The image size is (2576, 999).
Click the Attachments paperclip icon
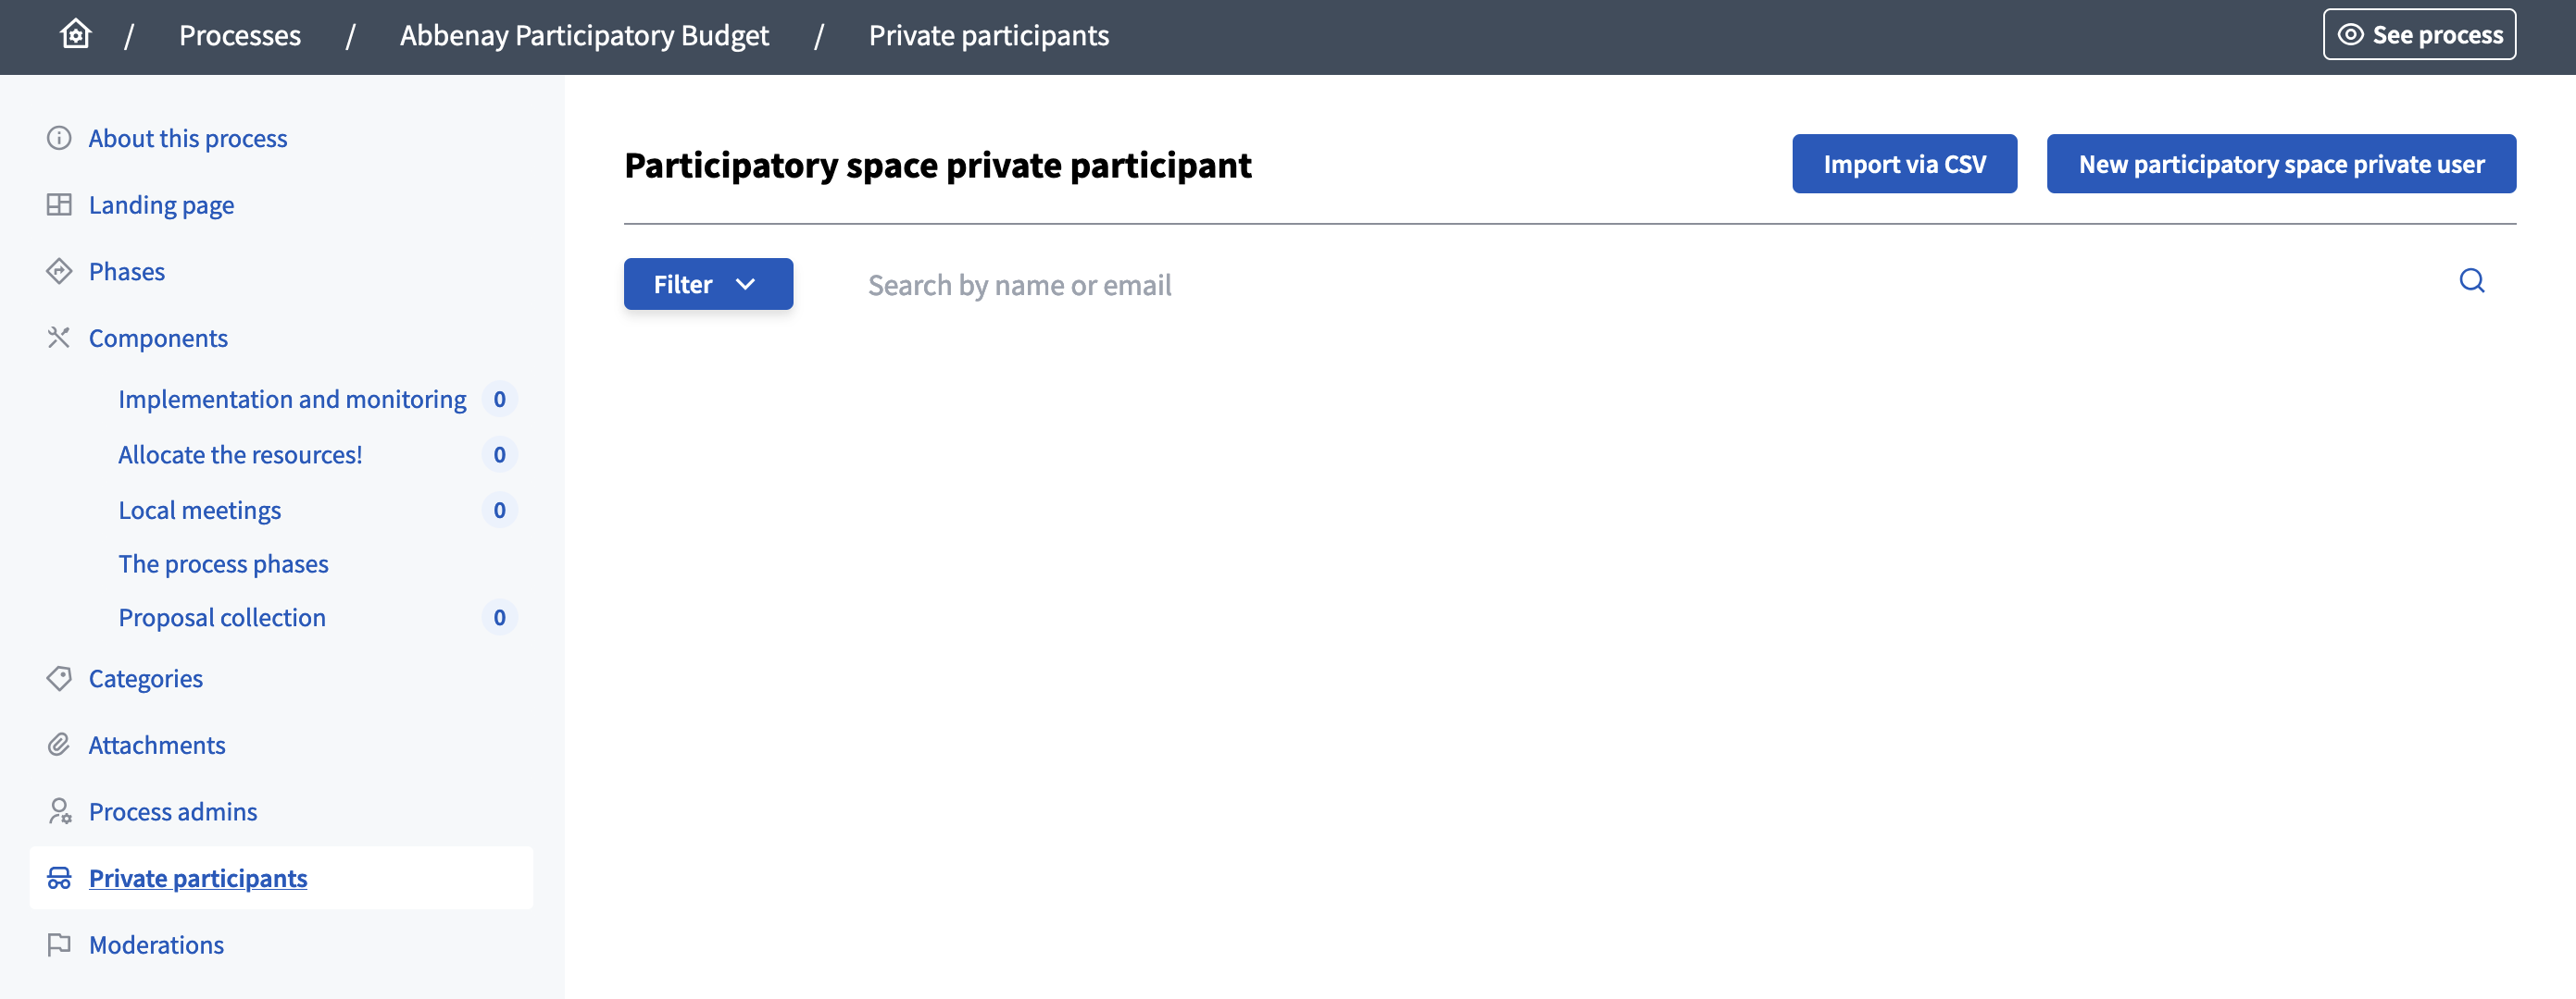tap(59, 745)
